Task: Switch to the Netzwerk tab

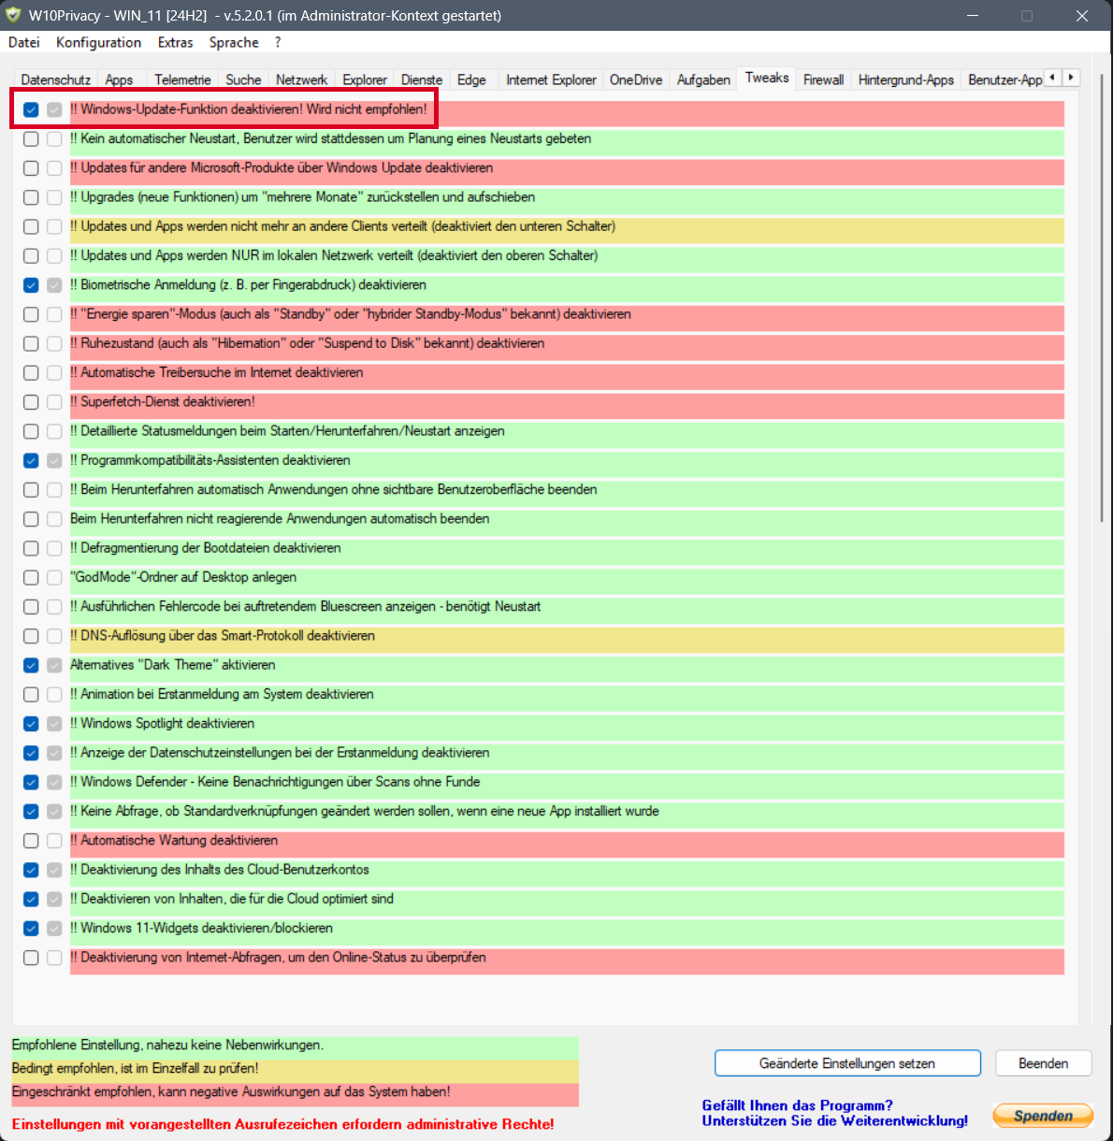Action: click(x=301, y=79)
